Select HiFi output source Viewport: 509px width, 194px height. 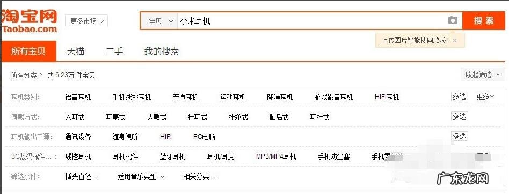(166, 137)
